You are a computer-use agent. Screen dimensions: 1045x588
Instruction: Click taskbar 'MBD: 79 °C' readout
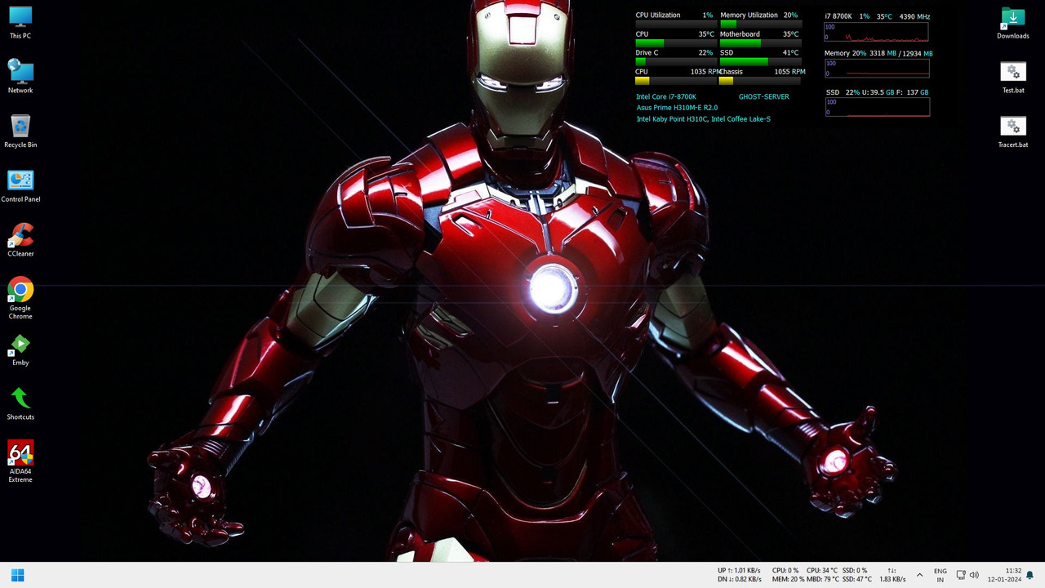[x=823, y=579]
